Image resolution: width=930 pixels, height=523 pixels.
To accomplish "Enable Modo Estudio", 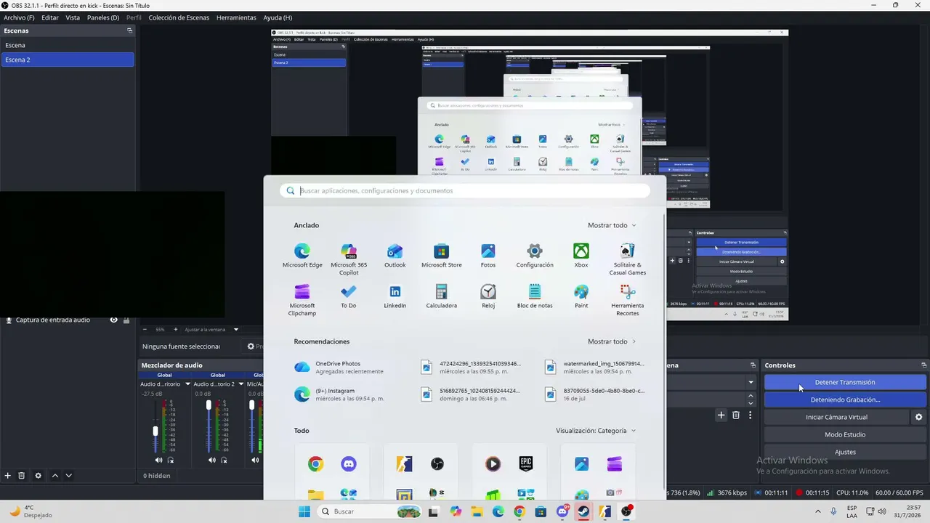I will click(x=845, y=434).
